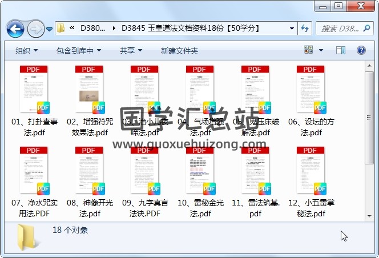Screen dimensions: 379x258
Task: Click the 新建文件夹 button
Action: pyautogui.click(x=179, y=51)
